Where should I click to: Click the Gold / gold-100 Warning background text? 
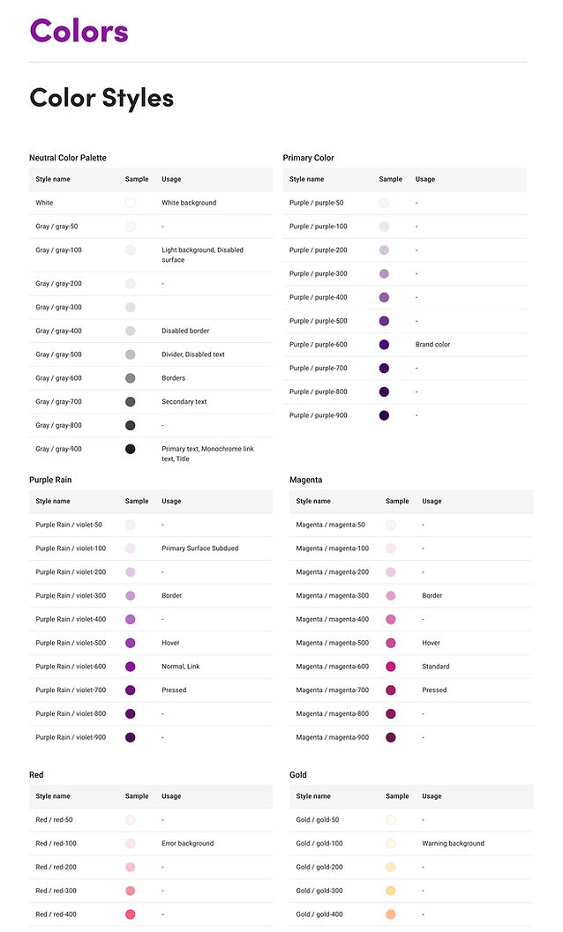pyautogui.click(x=453, y=844)
